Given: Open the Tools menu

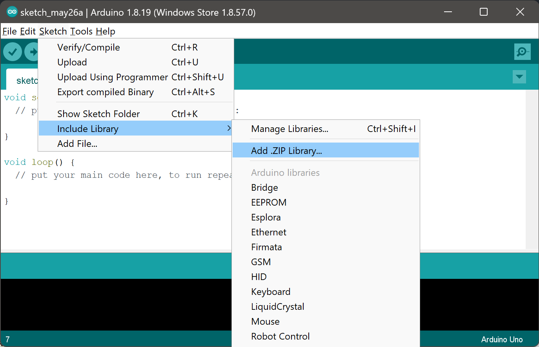Looking at the screenshot, I should coord(81,31).
